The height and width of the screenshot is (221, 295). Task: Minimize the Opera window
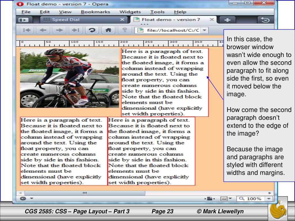[x=235, y=3]
